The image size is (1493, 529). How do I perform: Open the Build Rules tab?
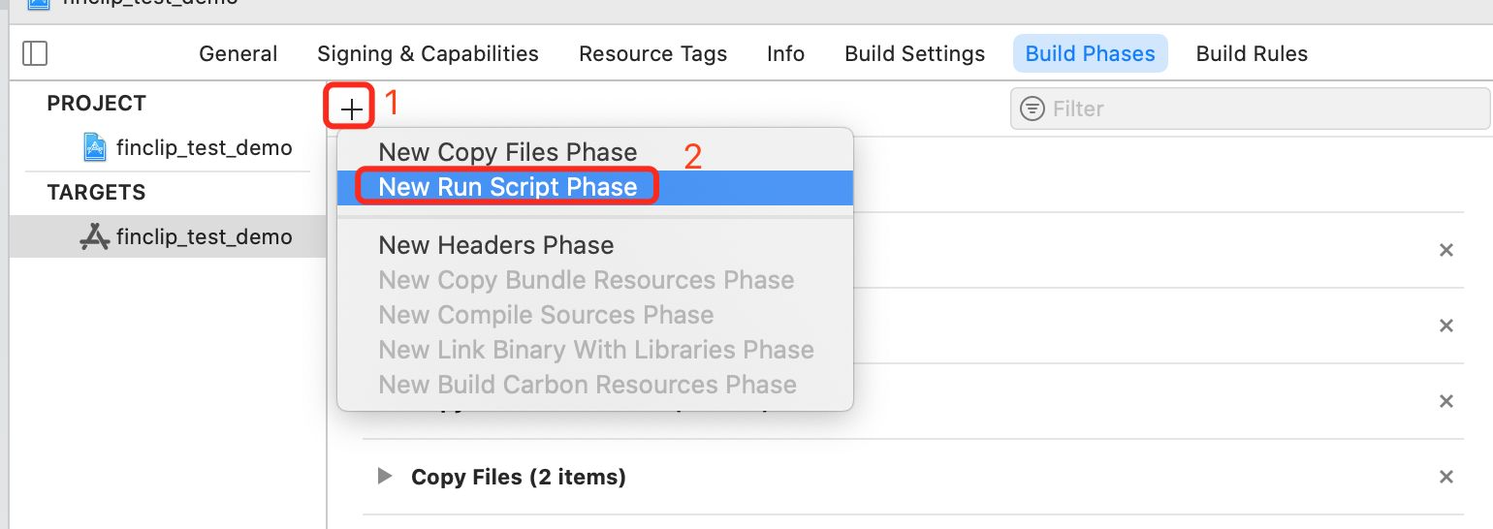[x=1252, y=54]
